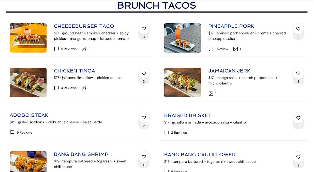Open the Pineapple Pork review icon
This screenshot has width=314, height=172.
(x=211, y=49)
